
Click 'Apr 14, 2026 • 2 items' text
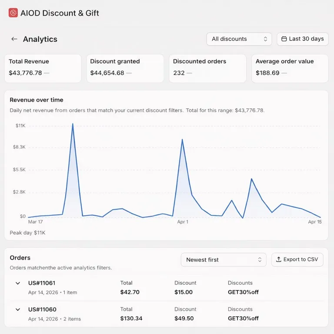click(x=54, y=319)
